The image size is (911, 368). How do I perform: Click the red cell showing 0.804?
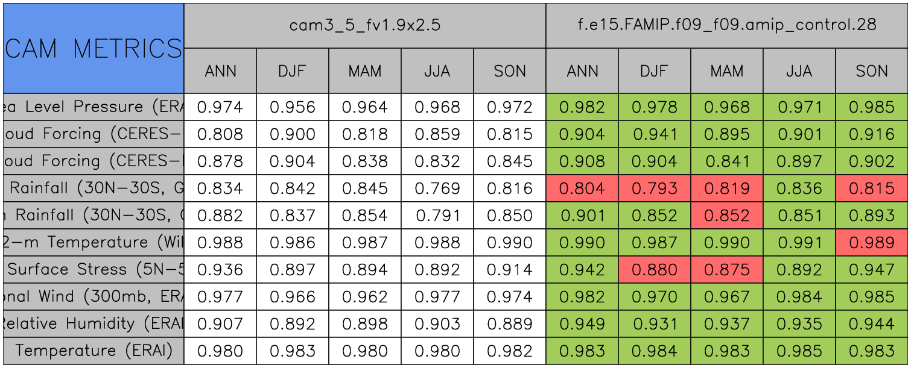[x=582, y=189]
